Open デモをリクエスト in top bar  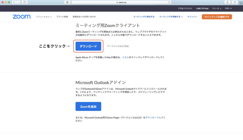(x=185, y=9)
